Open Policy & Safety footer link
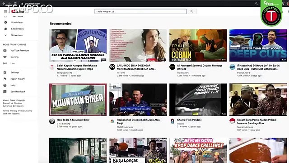Viewport: 289px width, 163px height. click(25, 111)
